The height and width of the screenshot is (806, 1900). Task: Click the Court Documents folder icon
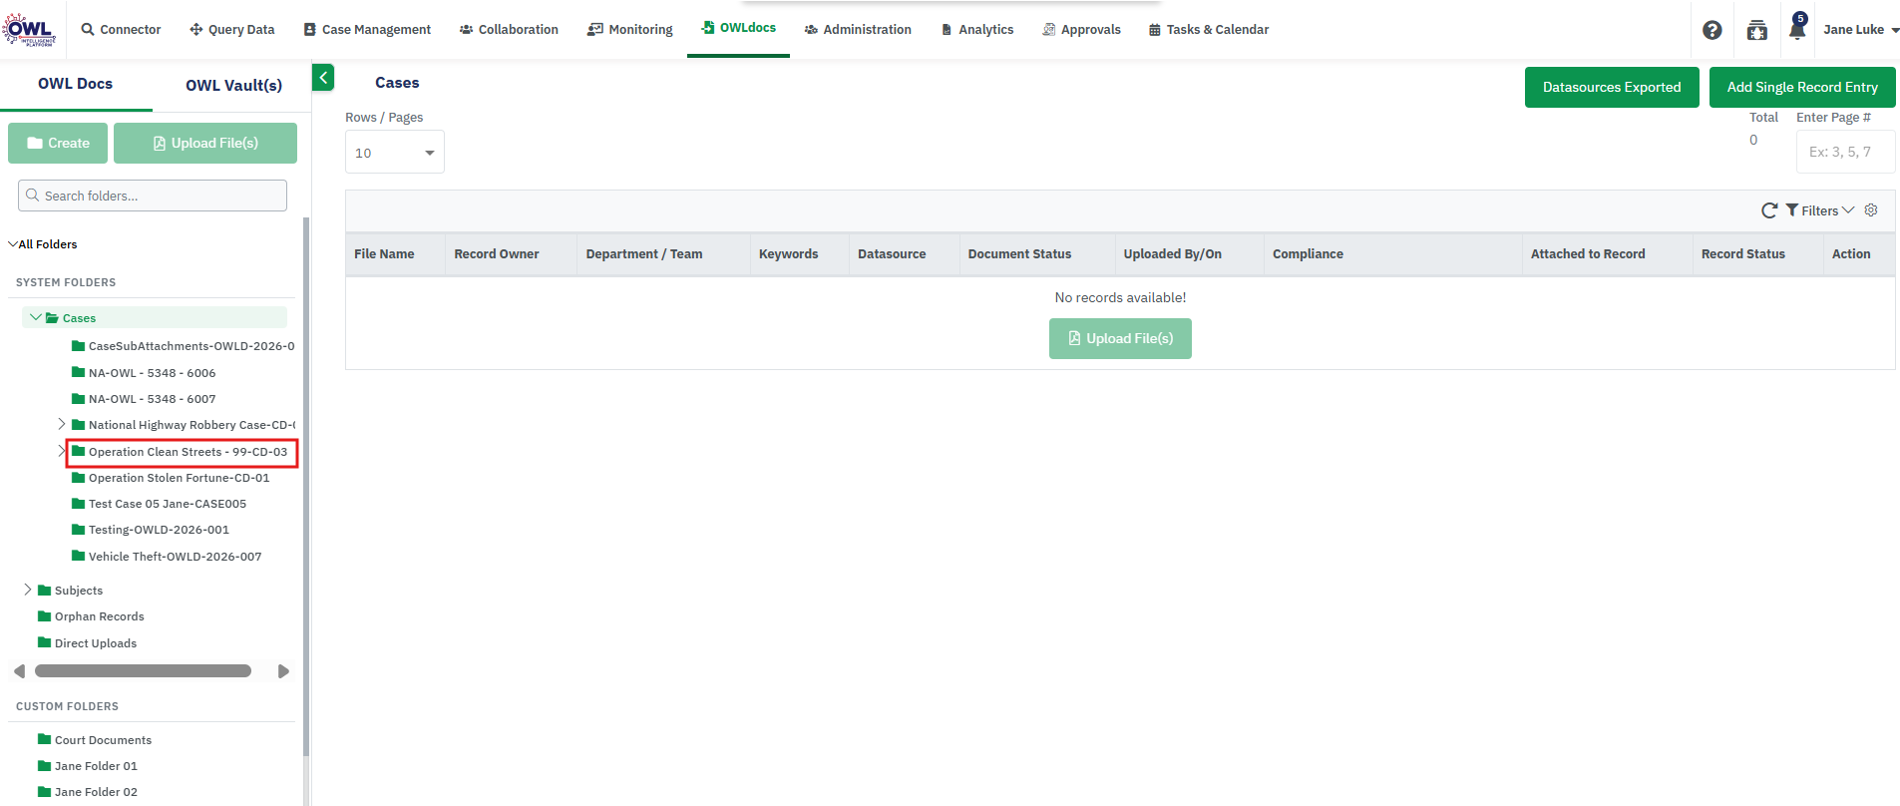coord(44,740)
